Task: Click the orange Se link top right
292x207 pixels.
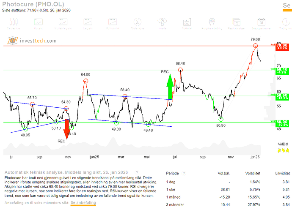Action: click(x=286, y=5)
